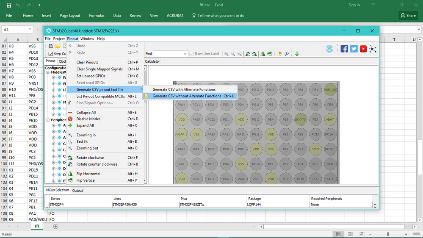Screen dimensions: 423x238
Task: Select Expand All menu entry
Action: [x=105, y=125]
